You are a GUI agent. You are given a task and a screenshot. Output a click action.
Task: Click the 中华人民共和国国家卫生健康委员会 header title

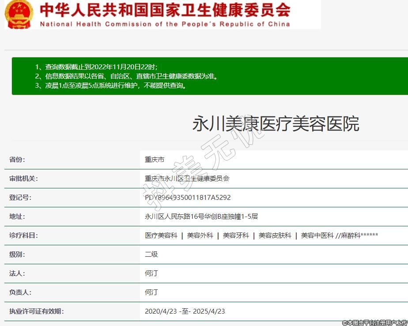pyautogui.click(x=165, y=10)
